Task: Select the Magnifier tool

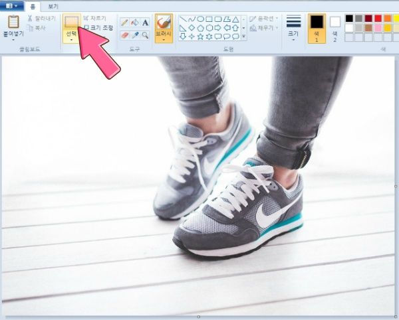Action: pyautogui.click(x=145, y=35)
